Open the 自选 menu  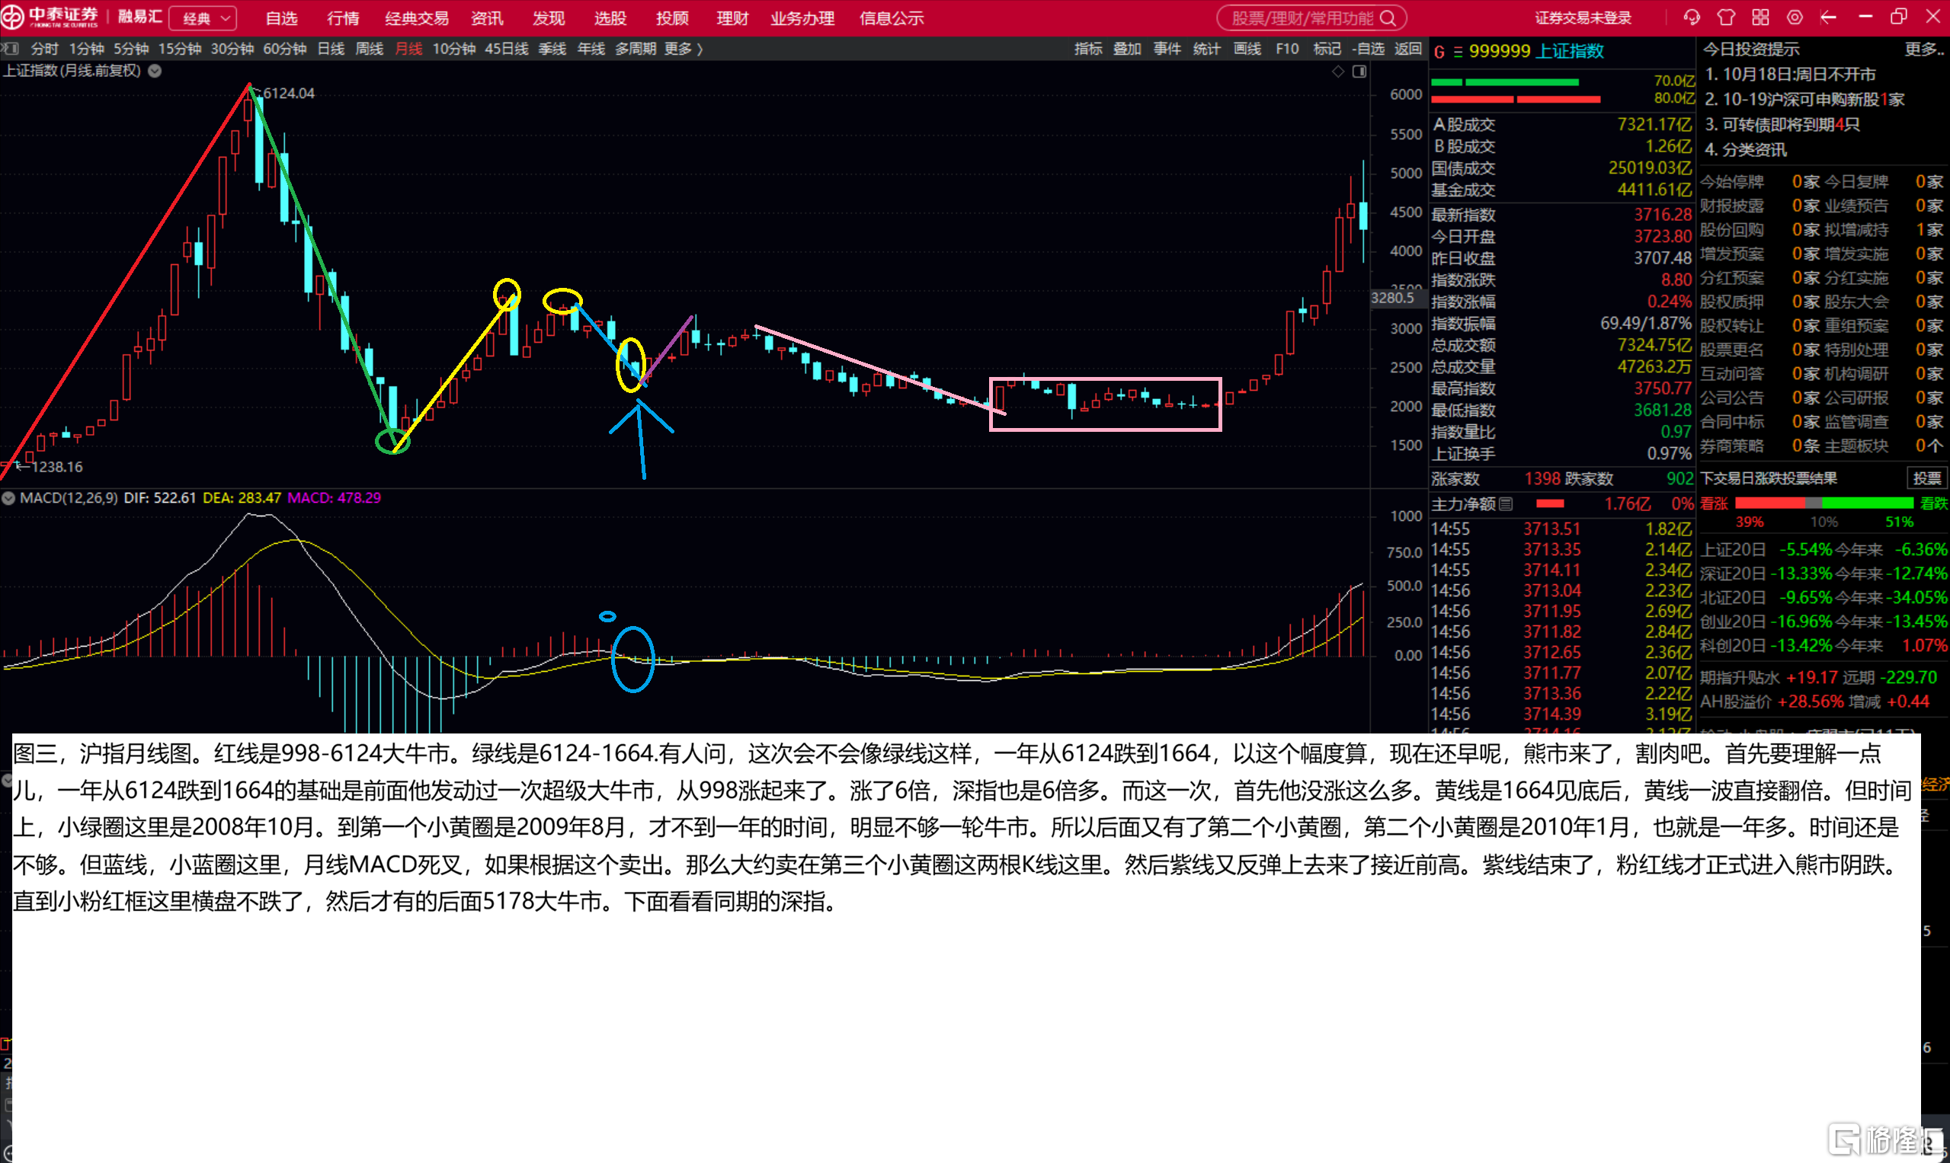281,18
